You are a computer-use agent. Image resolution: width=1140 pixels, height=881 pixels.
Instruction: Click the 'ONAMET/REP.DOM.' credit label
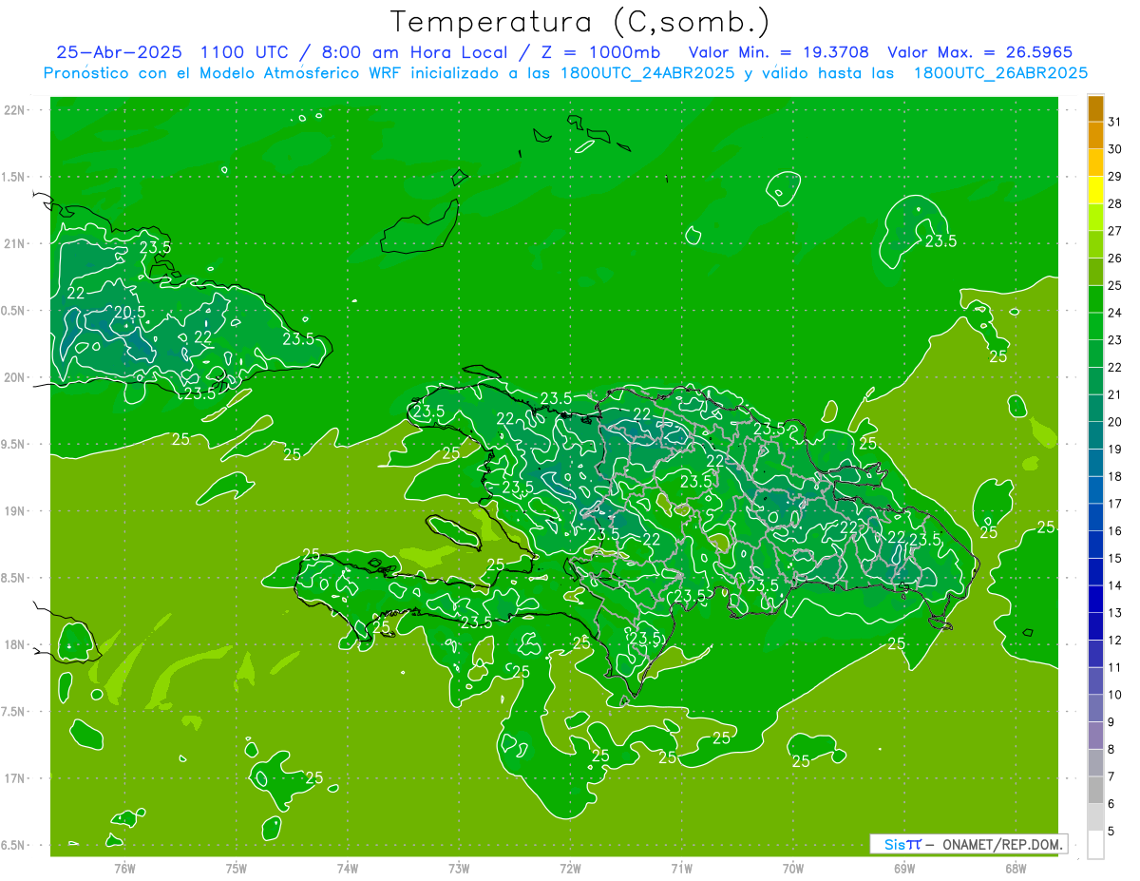(x=1002, y=844)
